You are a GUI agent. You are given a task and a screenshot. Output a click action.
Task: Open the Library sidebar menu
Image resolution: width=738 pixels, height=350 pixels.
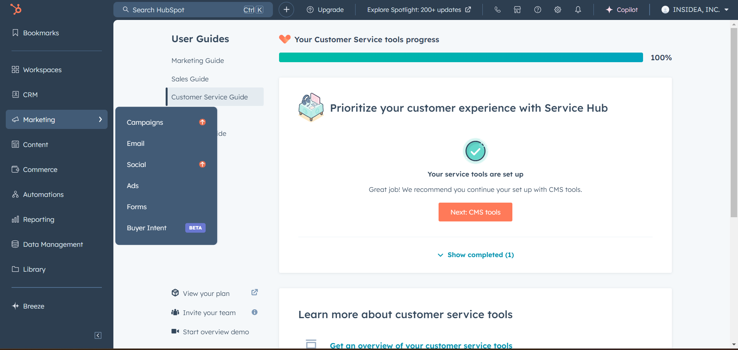pyautogui.click(x=29, y=269)
